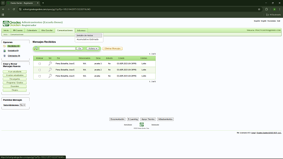Open the Adiestramientos footer button
Image resolution: width=283 pixels, height=159 pixels.
pos(165,119)
